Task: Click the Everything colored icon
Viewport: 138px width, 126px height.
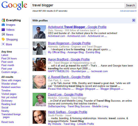Action: pyautogui.click(x=3, y=20)
